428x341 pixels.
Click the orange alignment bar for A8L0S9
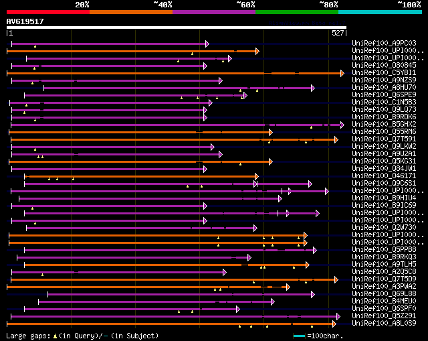171,324
